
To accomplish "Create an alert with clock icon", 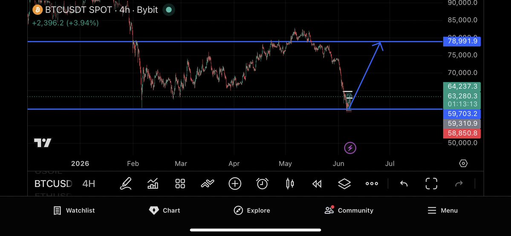I will coord(263,184).
